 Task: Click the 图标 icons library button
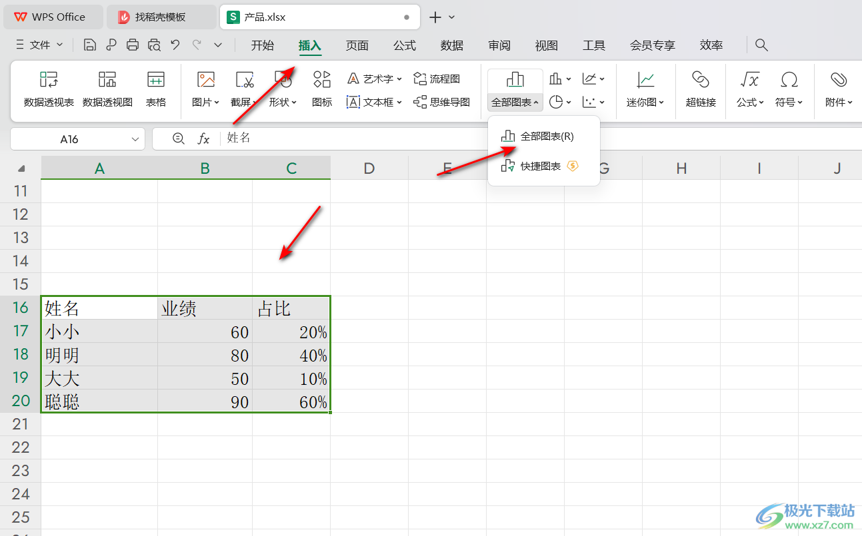coord(322,89)
